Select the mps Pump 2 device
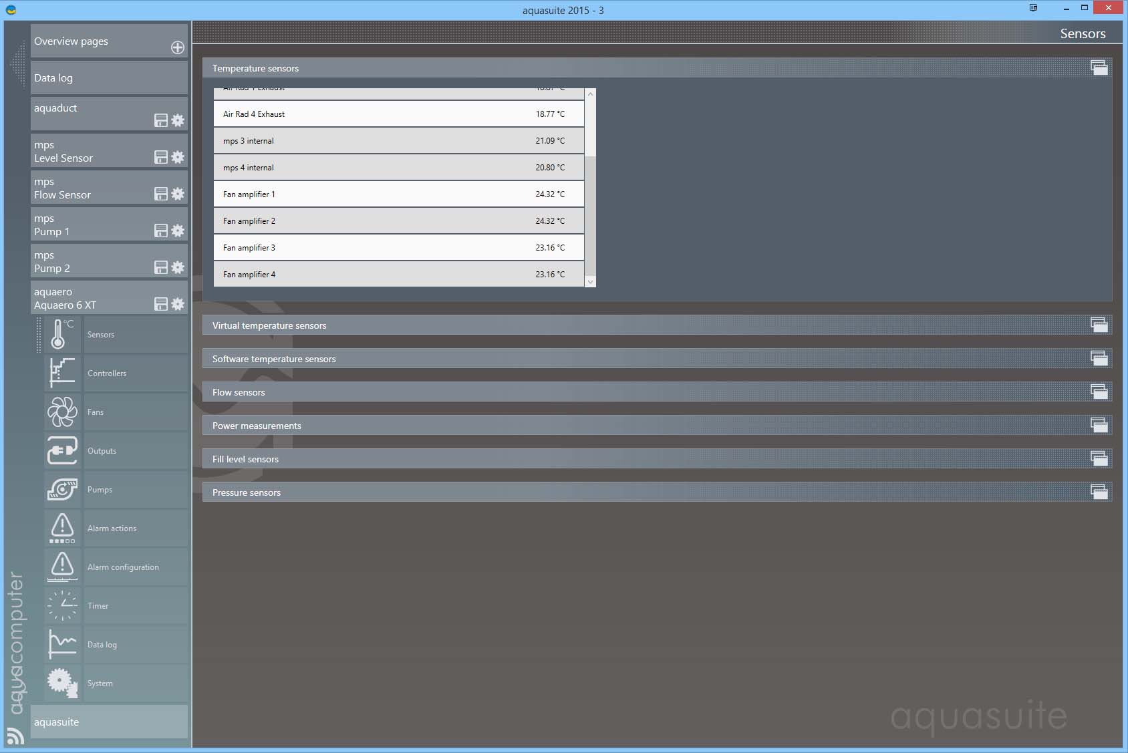 (x=109, y=261)
